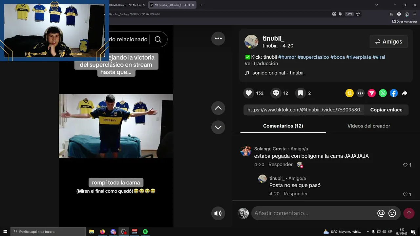Send to friends with the red icon
This screenshot has width=420, height=236.
point(372,93)
